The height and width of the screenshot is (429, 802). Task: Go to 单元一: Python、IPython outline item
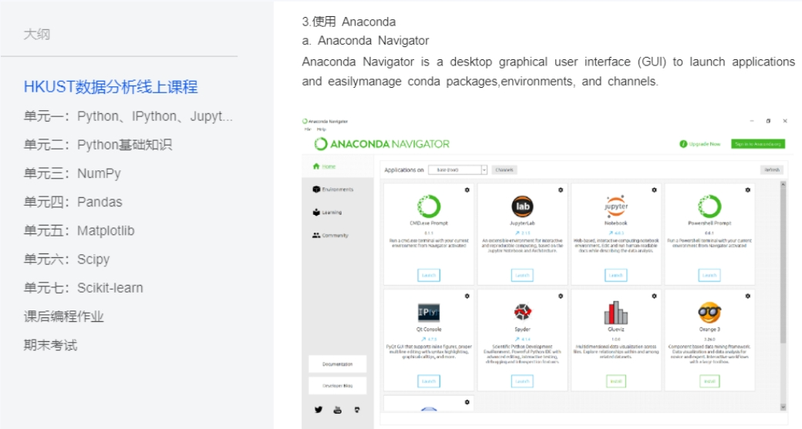pos(128,116)
